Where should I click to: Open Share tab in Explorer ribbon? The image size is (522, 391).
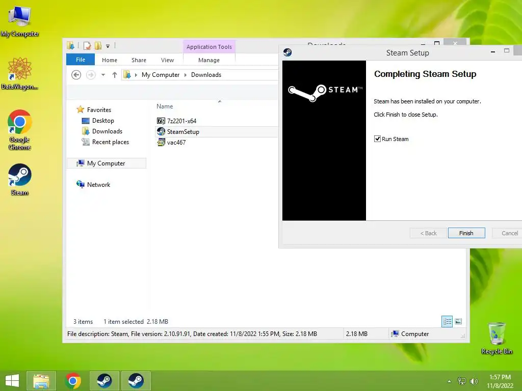pyautogui.click(x=139, y=60)
